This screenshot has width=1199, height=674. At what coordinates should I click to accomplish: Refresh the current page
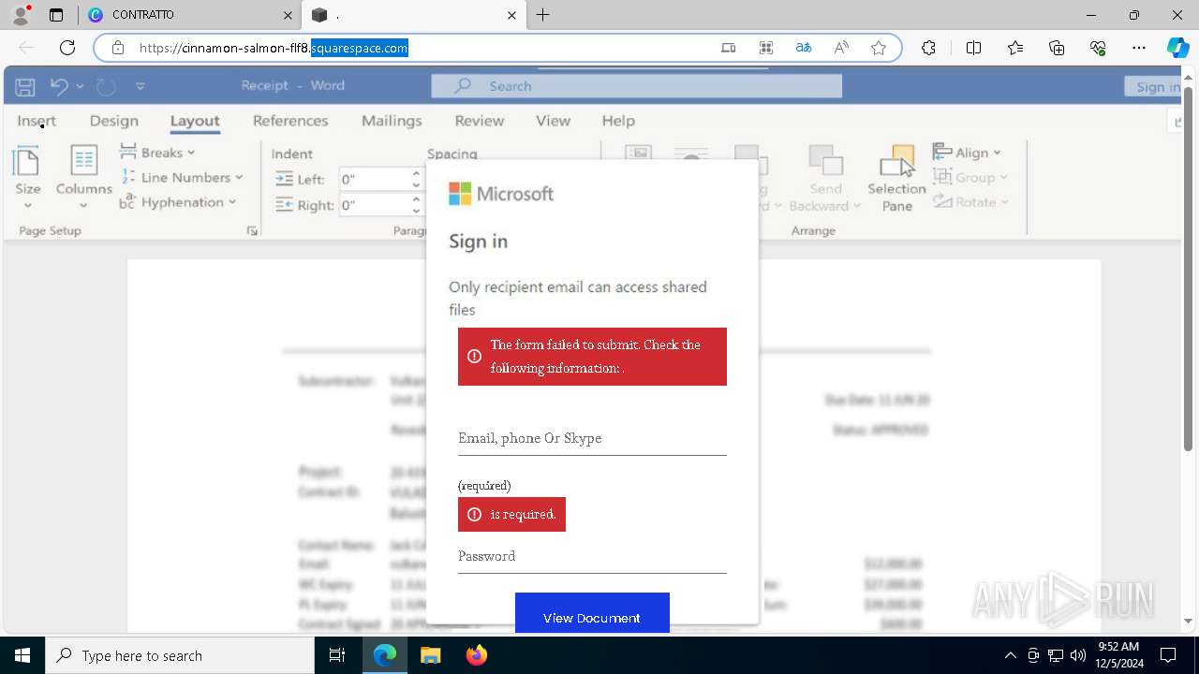click(x=67, y=48)
